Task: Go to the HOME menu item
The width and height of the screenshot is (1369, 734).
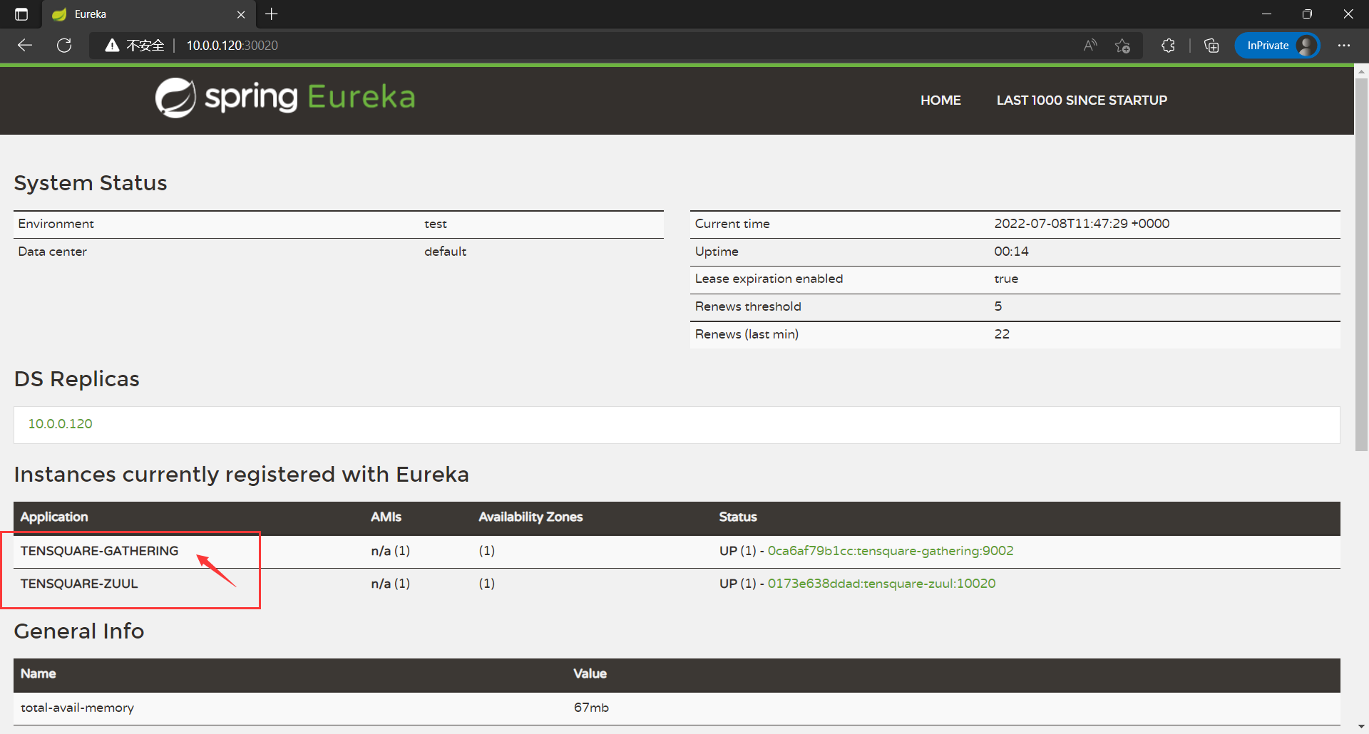Action: [940, 100]
